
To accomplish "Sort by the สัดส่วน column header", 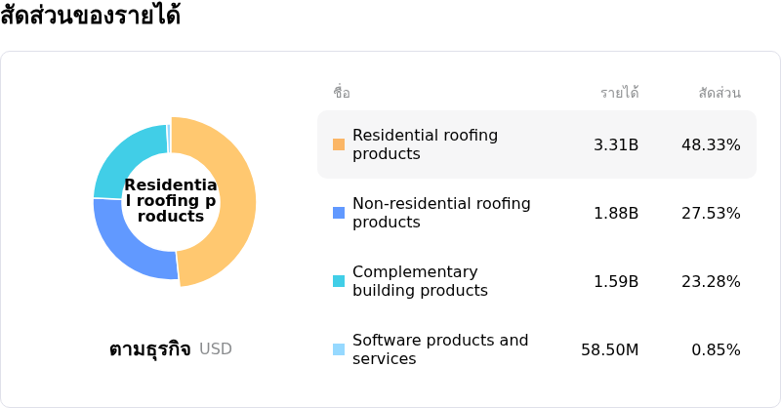I will 719,93.
